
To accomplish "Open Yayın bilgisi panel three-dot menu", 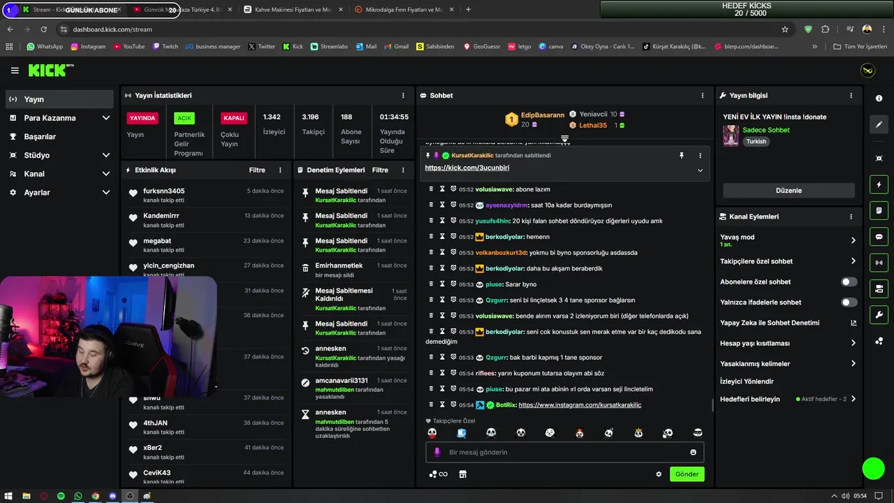I will pyautogui.click(x=851, y=96).
